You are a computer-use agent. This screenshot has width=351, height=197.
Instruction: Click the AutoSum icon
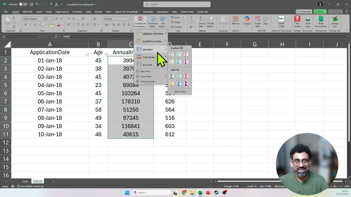click(191, 18)
